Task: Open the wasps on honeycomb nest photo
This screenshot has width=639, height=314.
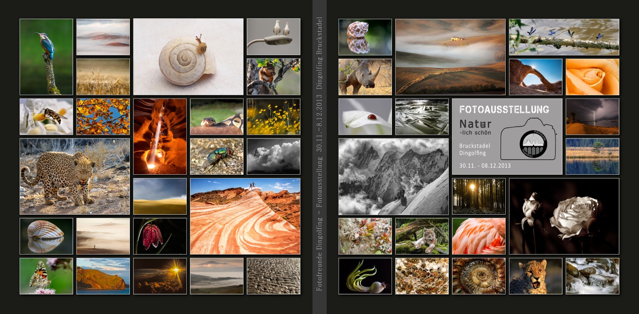Action: [422, 276]
